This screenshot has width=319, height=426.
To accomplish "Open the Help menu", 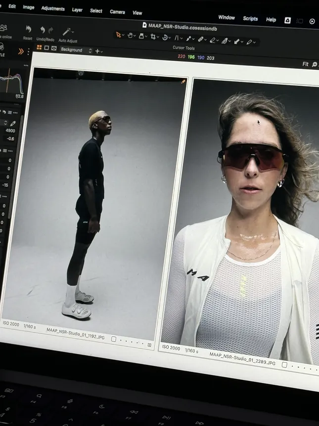I will pyautogui.click(x=271, y=19).
